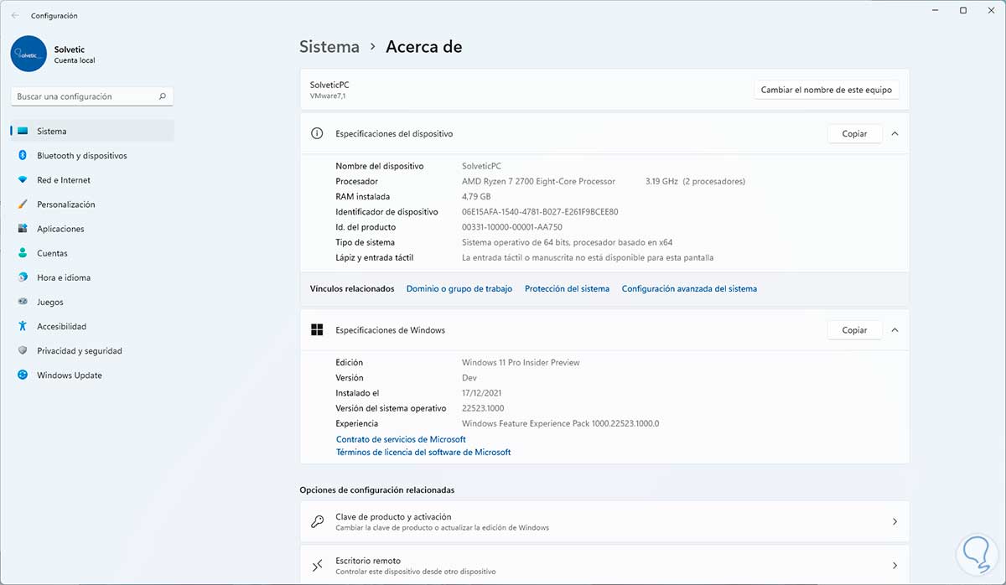Select Juegos in the sidebar

click(92, 302)
